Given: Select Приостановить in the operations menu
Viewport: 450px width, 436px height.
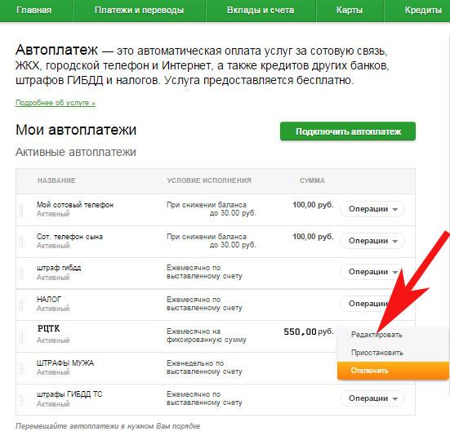Looking at the screenshot, I should pos(376,353).
